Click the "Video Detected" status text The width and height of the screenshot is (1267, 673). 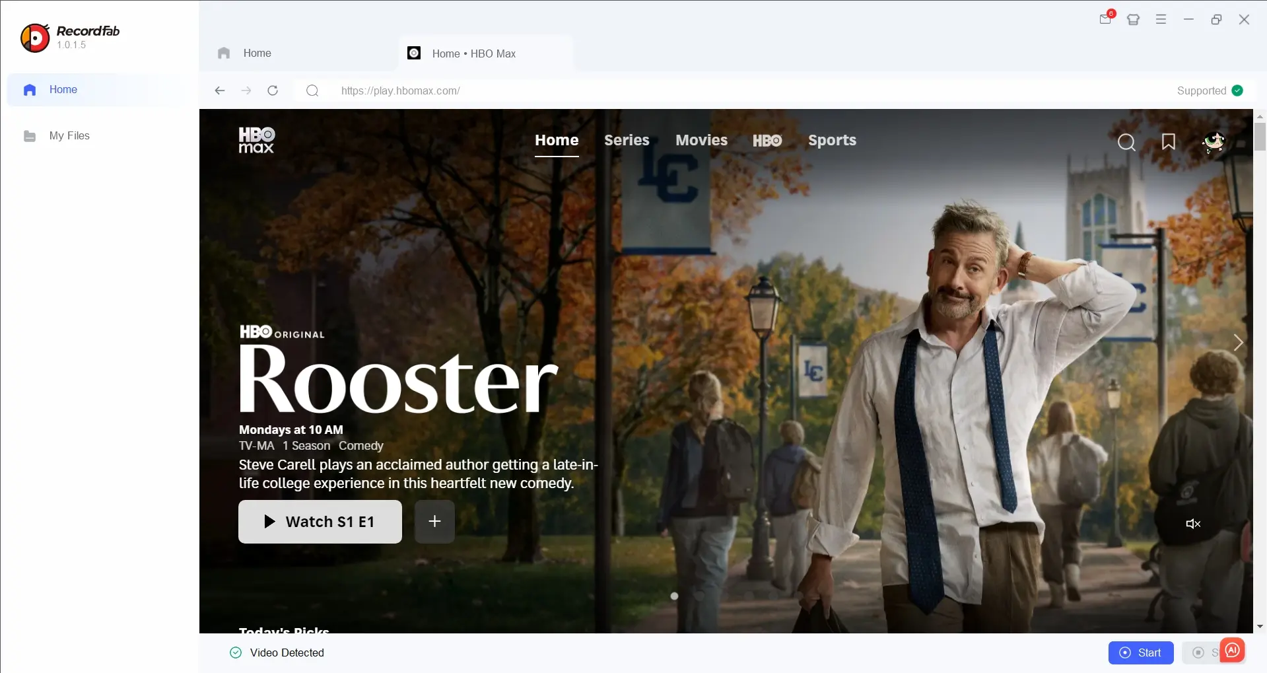[287, 653]
